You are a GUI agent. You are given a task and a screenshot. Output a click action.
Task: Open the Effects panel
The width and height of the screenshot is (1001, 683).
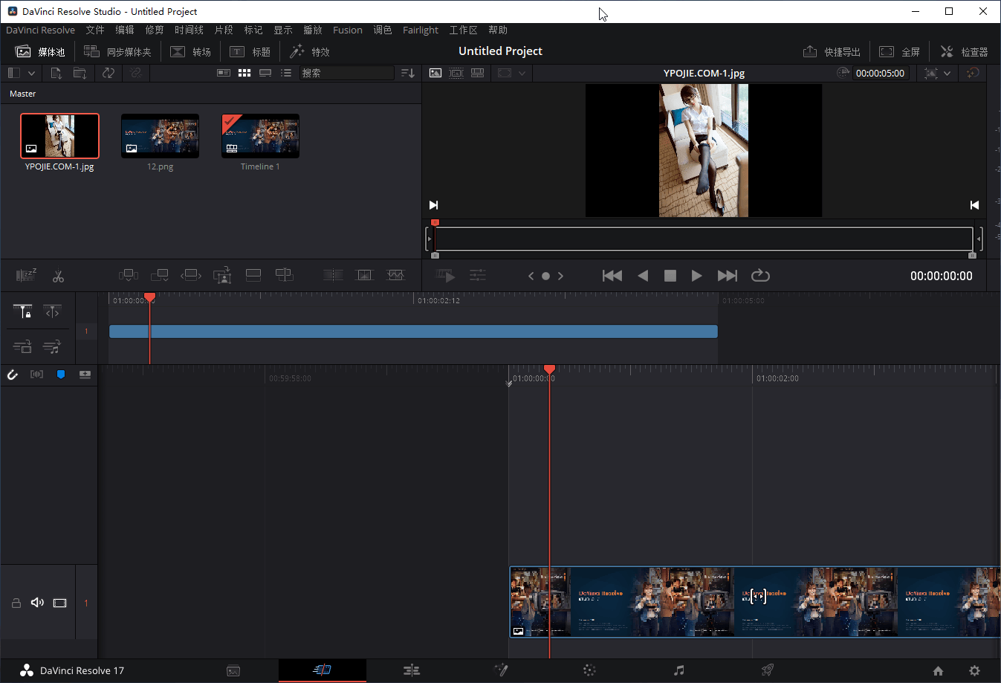(x=309, y=51)
